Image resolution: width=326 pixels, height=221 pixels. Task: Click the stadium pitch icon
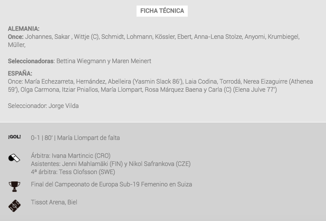tap(14, 206)
